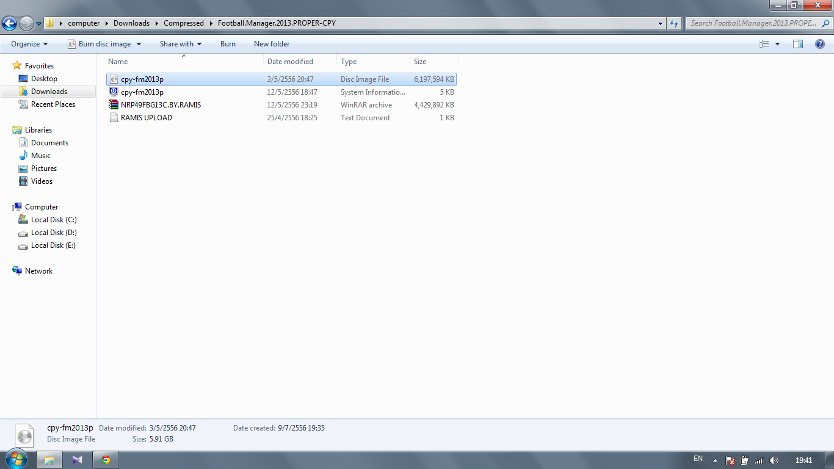Click the Burn disc image toolbar button
This screenshot has width=834, height=469.
pyautogui.click(x=98, y=44)
